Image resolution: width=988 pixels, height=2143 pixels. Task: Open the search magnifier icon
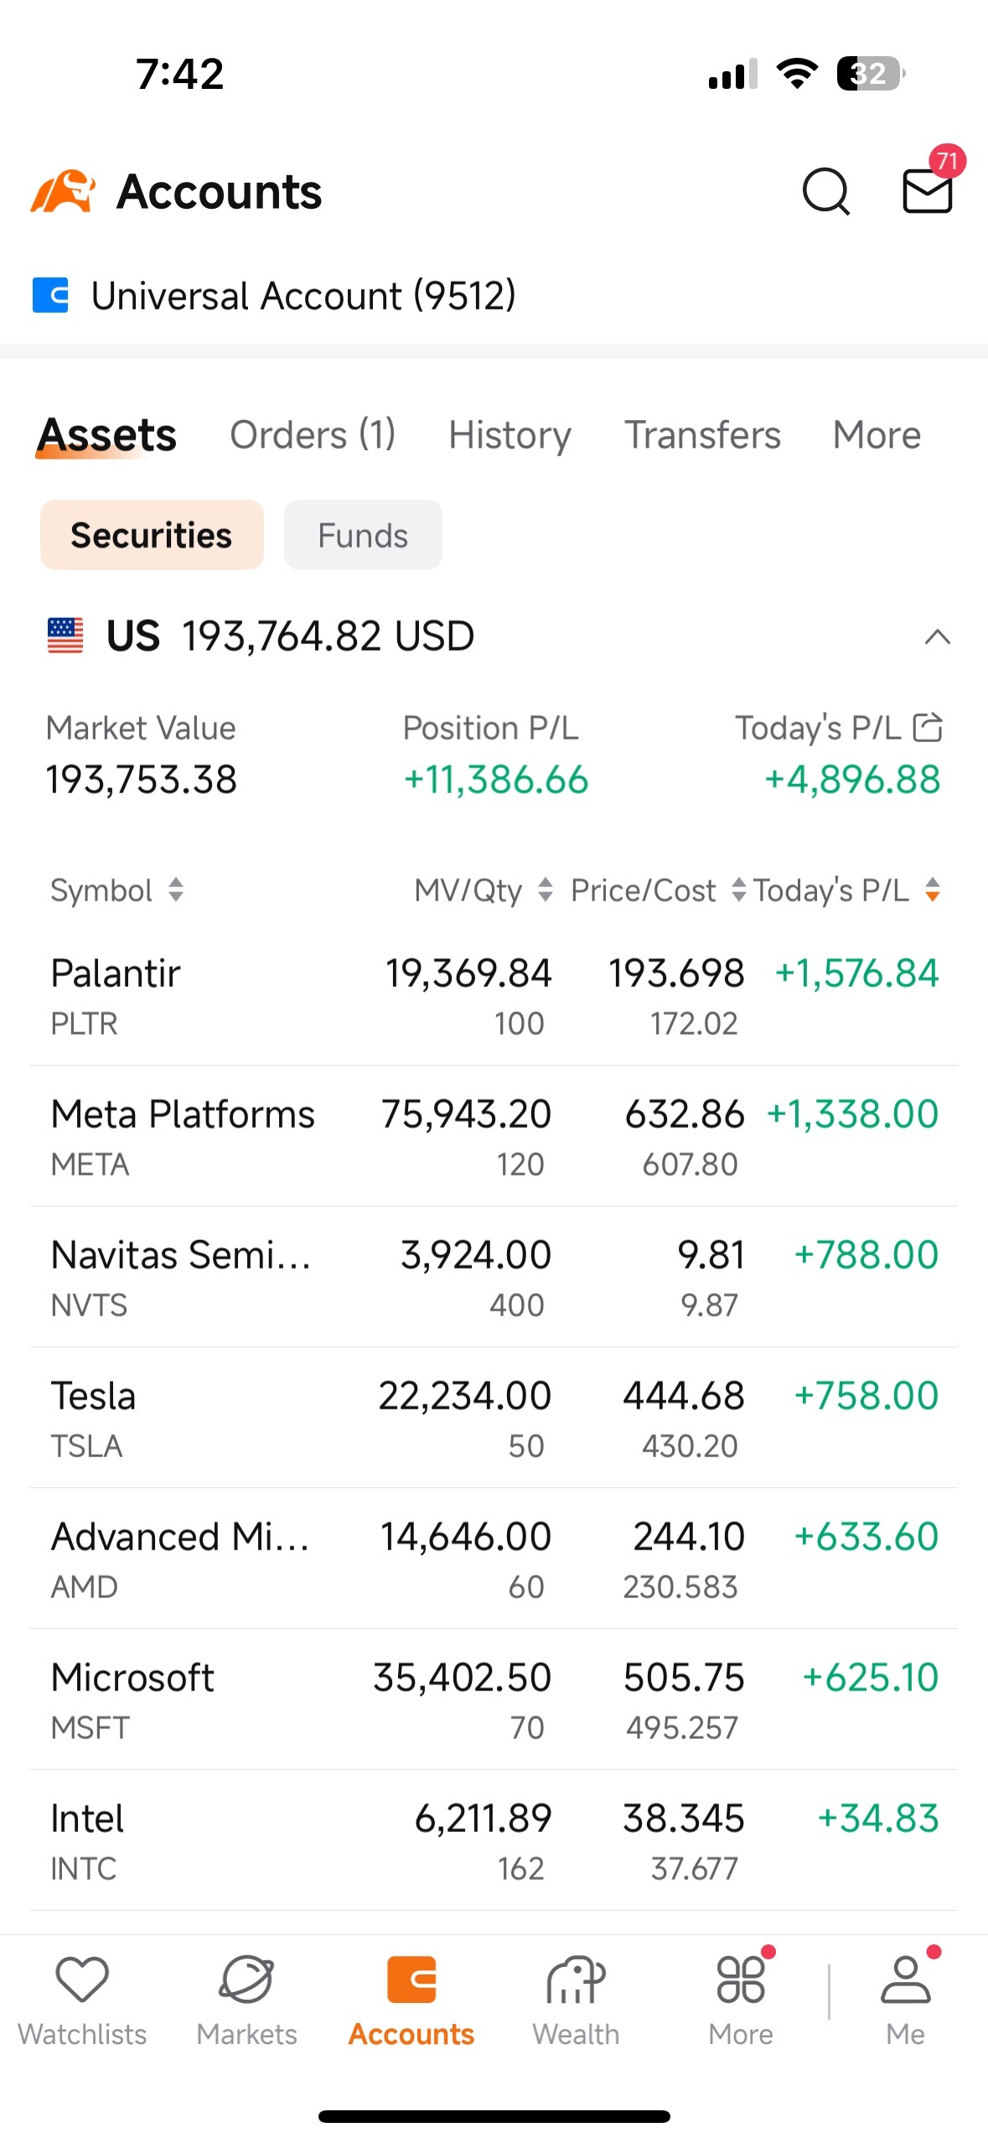pyautogui.click(x=825, y=192)
